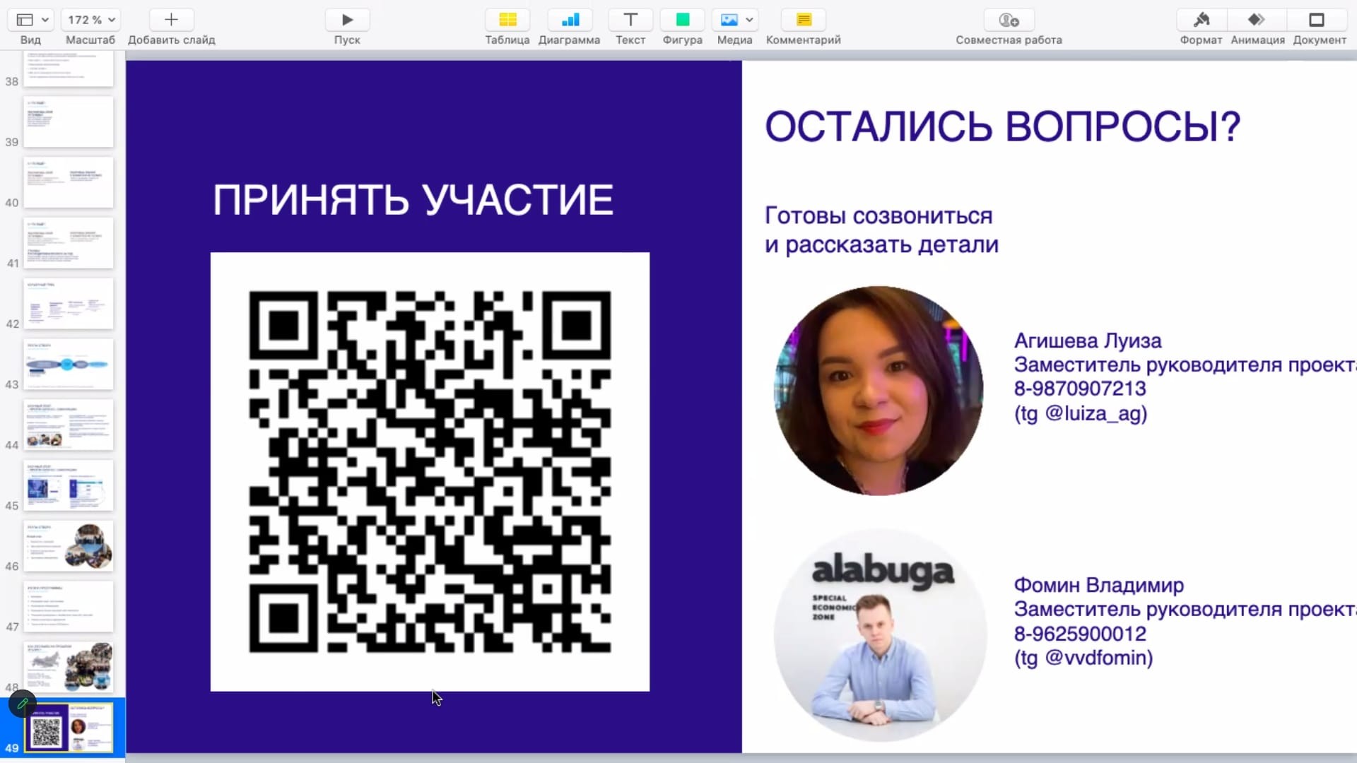Open the Chart (Диаграмма) tool
The width and height of the screenshot is (1357, 763).
(x=569, y=20)
